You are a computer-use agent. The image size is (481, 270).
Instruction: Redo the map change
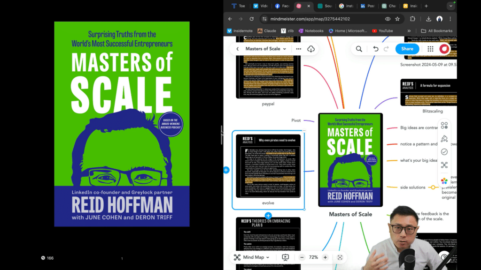[386, 49]
